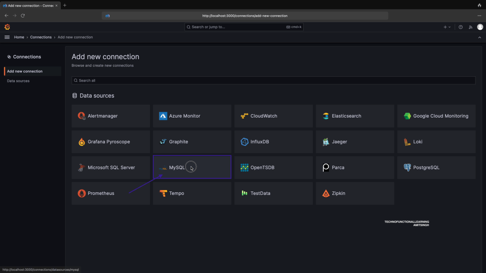Click the user profile avatar
This screenshot has height=273, width=486.
click(x=480, y=27)
